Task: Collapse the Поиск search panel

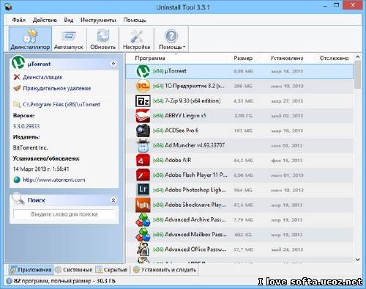Action: pos(113,200)
